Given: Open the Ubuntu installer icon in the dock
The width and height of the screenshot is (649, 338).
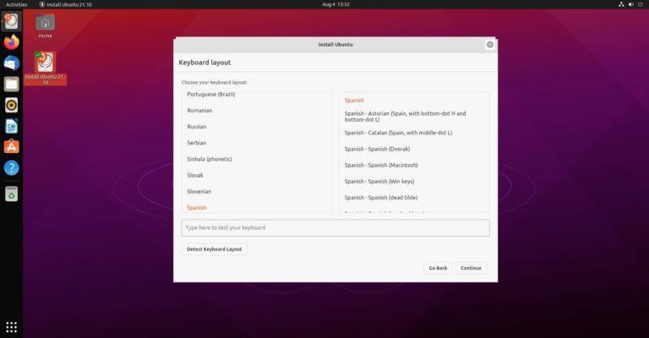Looking at the screenshot, I should click(11, 20).
